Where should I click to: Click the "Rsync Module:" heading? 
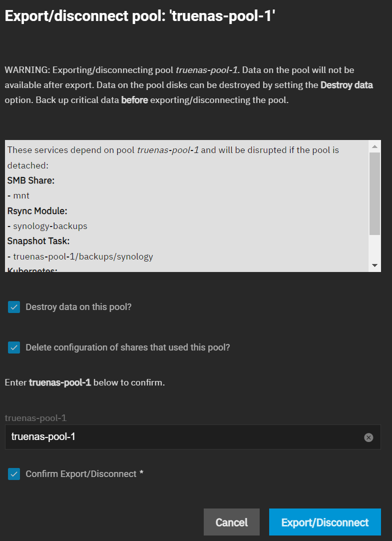tap(37, 211)
